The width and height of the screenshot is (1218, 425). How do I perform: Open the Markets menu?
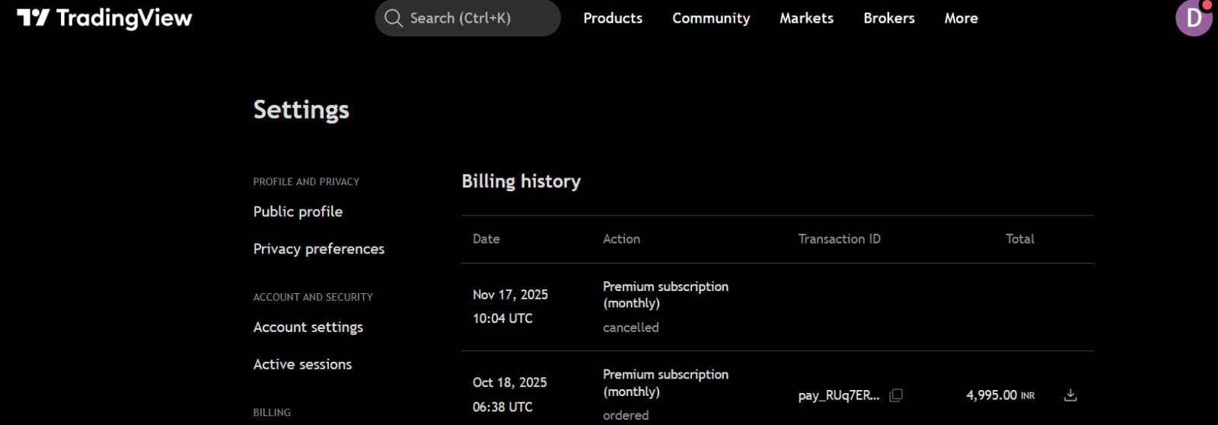coord(806,18)
